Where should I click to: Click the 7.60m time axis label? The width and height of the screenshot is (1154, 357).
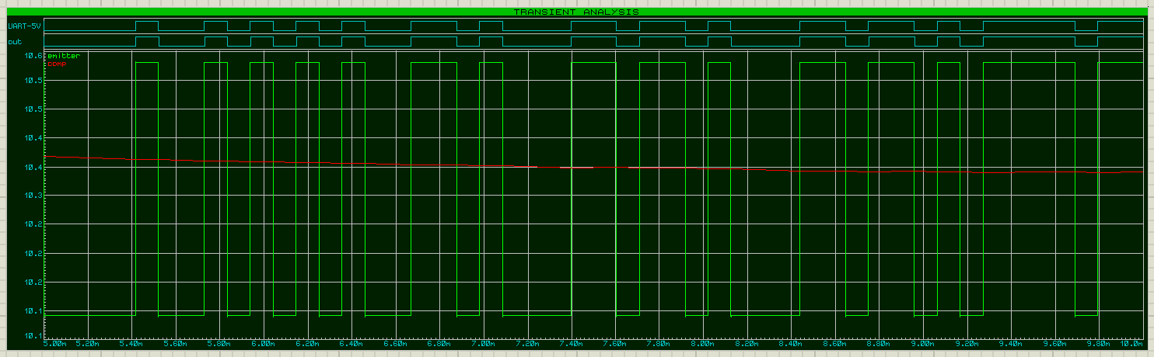[x=616, y=343]
